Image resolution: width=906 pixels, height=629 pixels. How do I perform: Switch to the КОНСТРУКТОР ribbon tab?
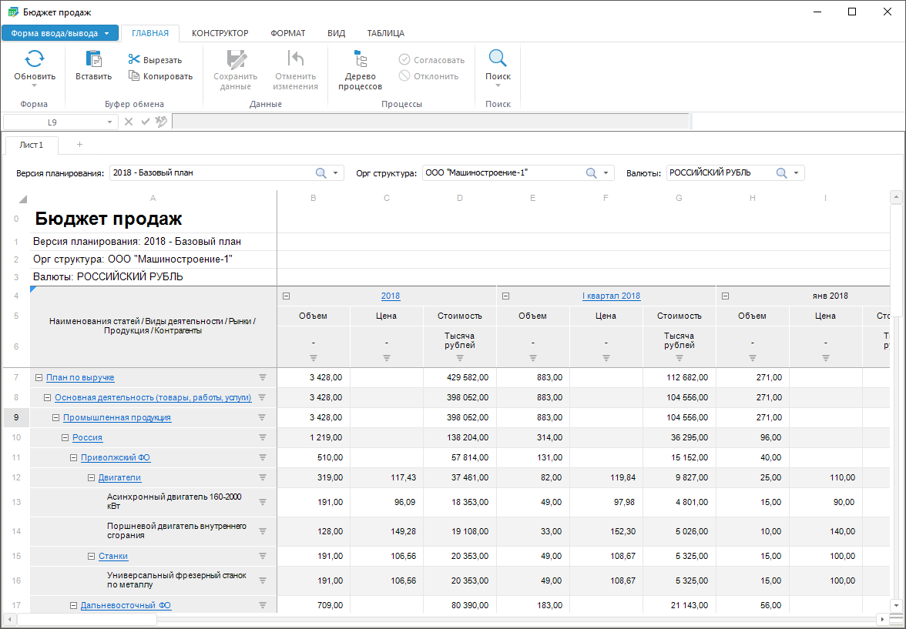[x=220, y=33]
